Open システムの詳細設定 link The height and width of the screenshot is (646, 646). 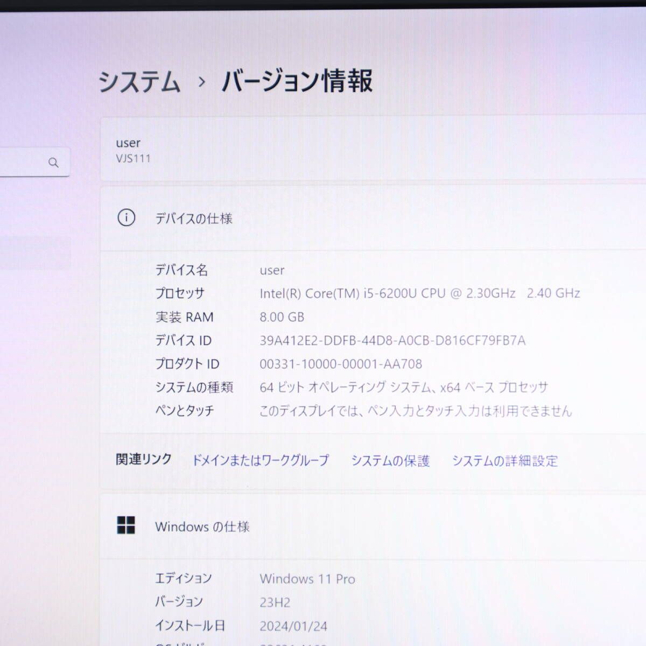504,461
